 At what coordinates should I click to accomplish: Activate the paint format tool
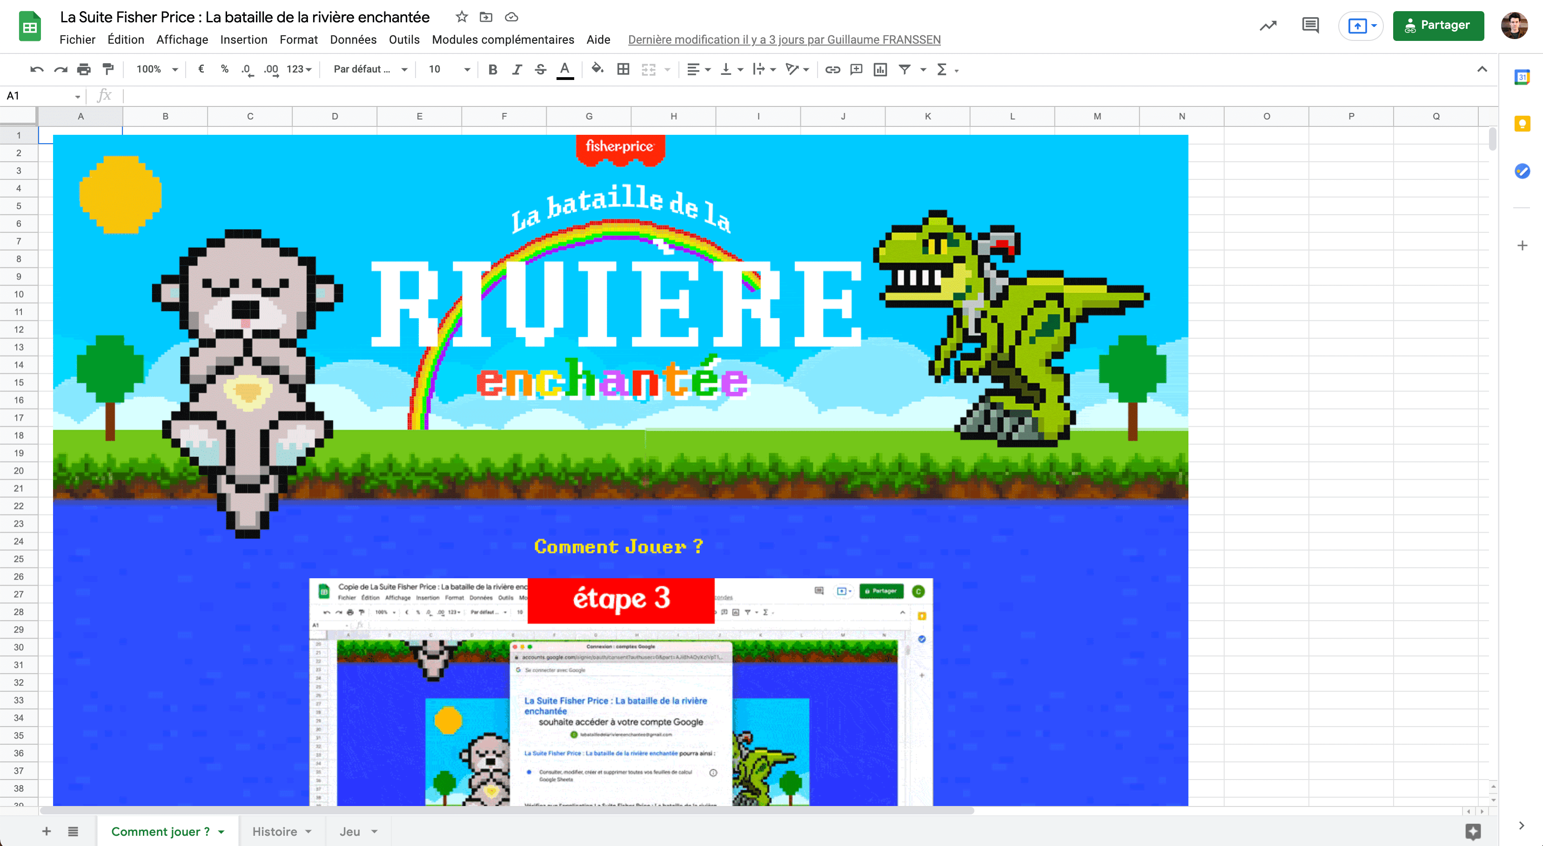108,69
